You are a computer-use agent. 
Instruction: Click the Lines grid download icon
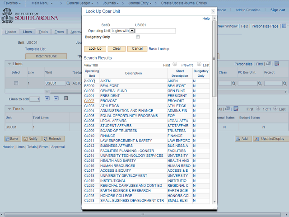pyautogui.click(x=277, y=64)
